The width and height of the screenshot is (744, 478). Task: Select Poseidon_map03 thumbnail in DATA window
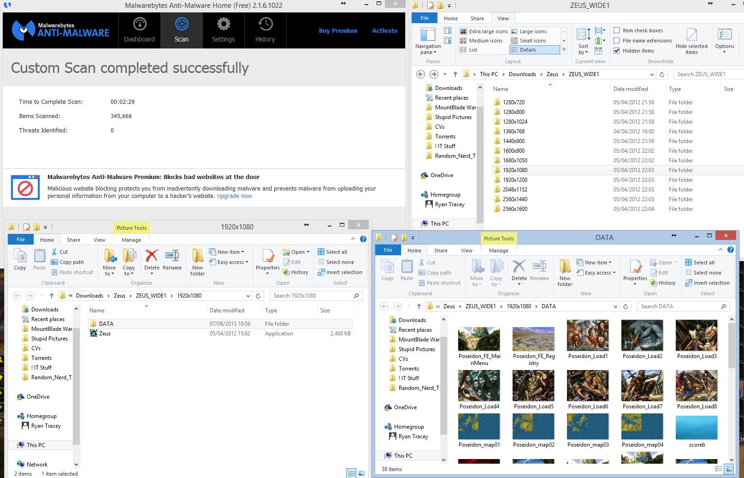pyautogui.click(x=588, y=431)
